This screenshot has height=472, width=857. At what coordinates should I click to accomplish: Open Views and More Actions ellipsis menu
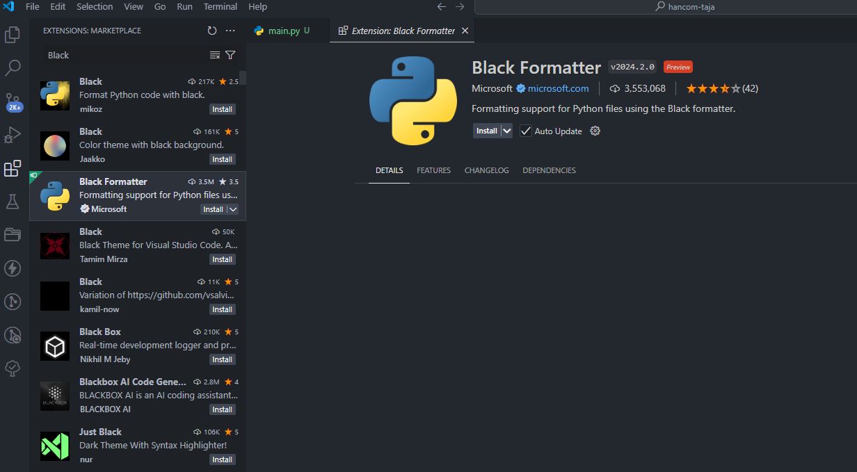click(x=230, y=31)
